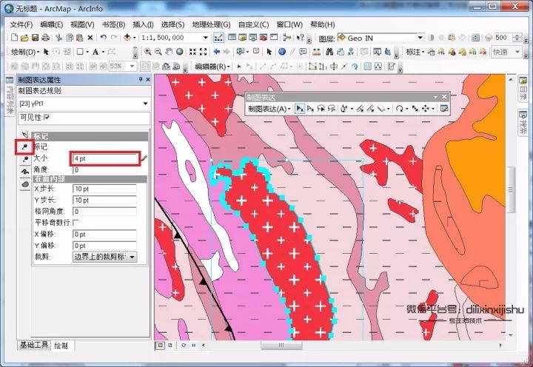Click the refresh button below the map

tap(184, 346)
